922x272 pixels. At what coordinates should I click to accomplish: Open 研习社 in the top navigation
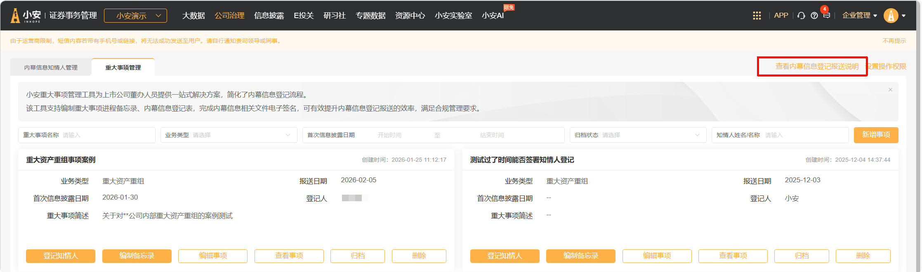coord(335,16)
